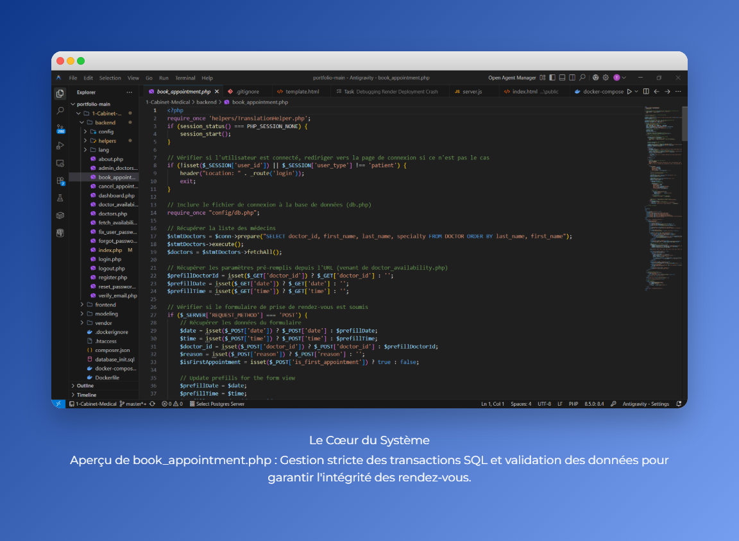The width and height of the screenshot is (739, 541).
Task: Open the Remote Explorer activity icon
Action: coord(60,163)
